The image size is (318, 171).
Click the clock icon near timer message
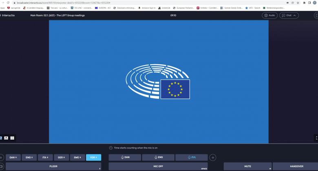tap(111, 148)
